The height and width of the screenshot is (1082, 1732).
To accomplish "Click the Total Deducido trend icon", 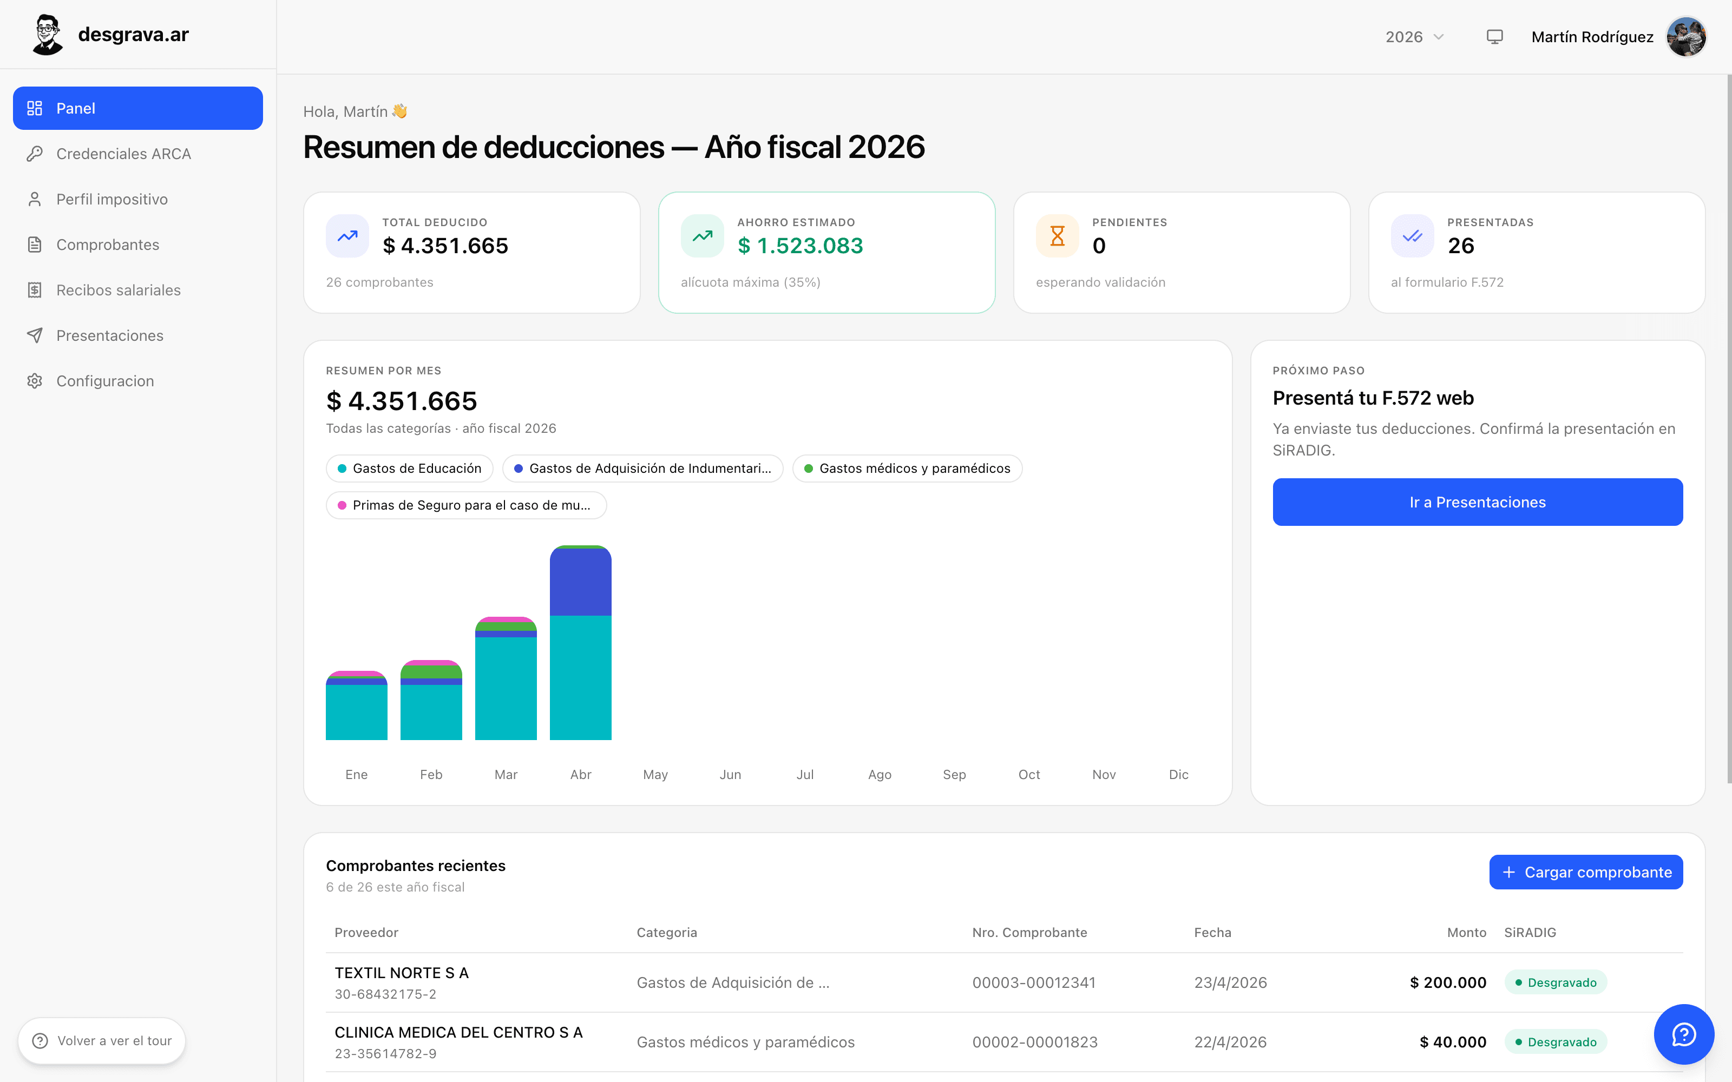I will [x=347, y=236].
